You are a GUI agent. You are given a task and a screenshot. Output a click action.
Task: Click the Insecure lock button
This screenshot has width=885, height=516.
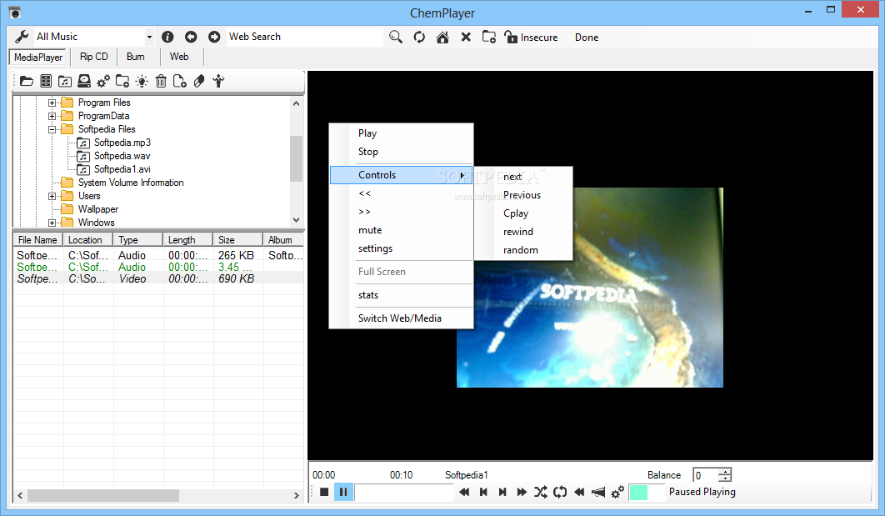531,38
